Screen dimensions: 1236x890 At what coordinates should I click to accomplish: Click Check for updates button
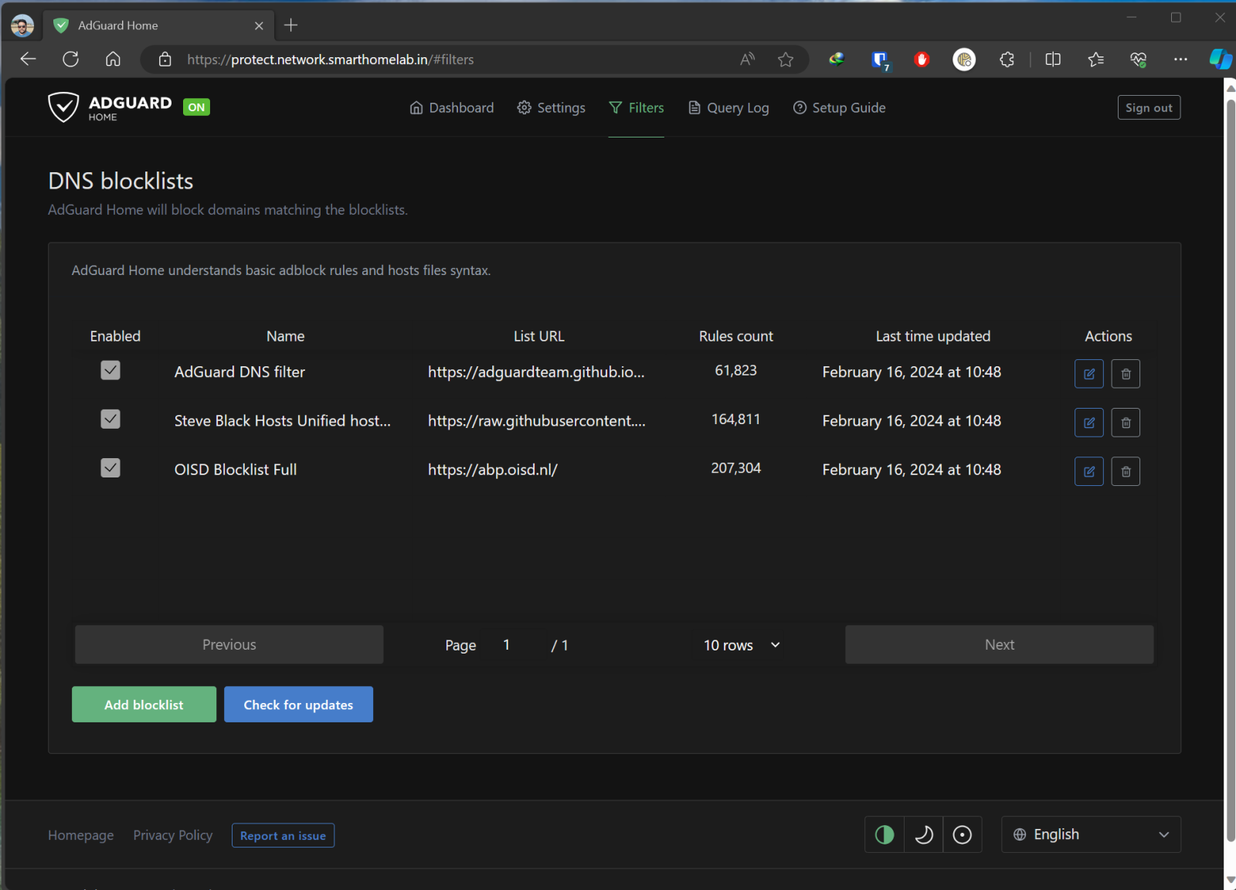tap(298, 705)
